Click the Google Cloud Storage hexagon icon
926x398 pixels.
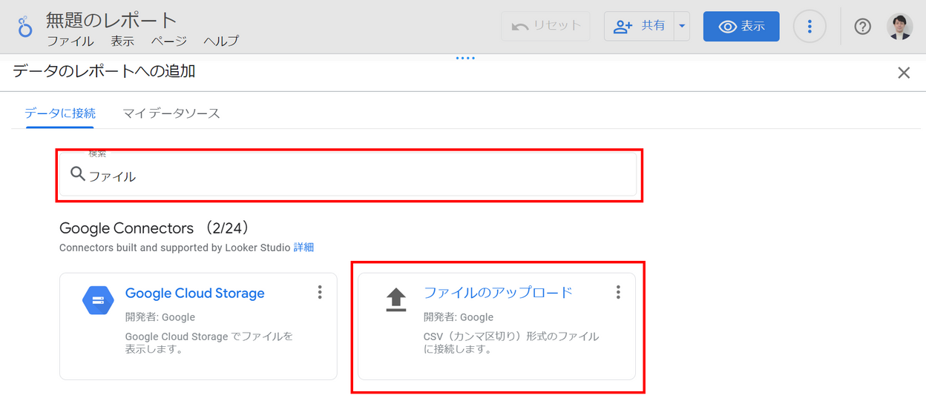tap(97, 300)
